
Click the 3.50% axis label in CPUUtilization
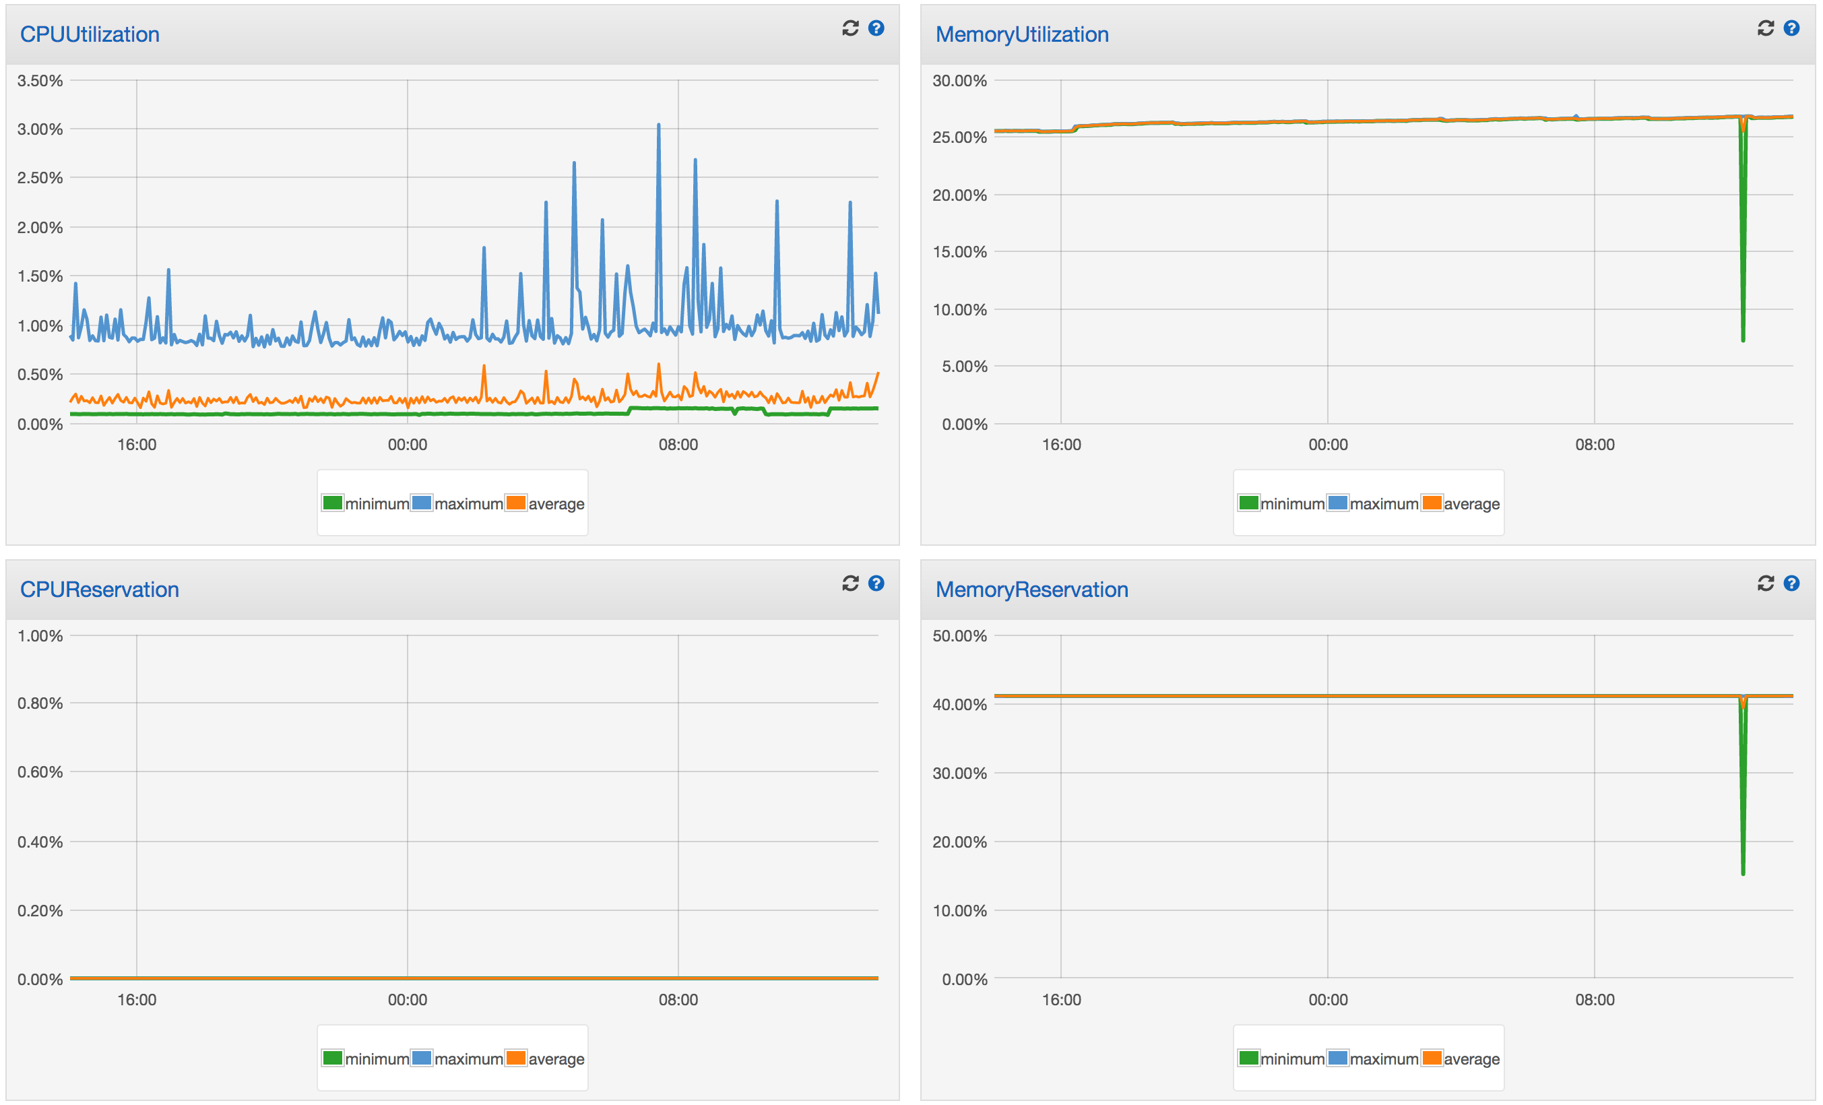[x=40, y=81]
